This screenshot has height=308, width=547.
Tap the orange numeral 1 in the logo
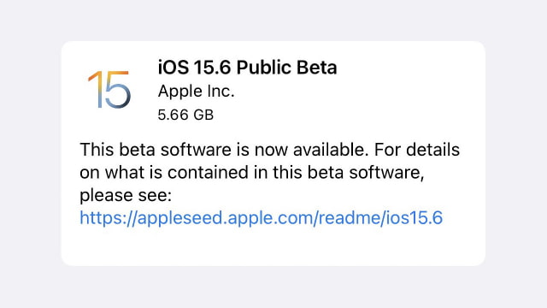click(x=95, y=89)
